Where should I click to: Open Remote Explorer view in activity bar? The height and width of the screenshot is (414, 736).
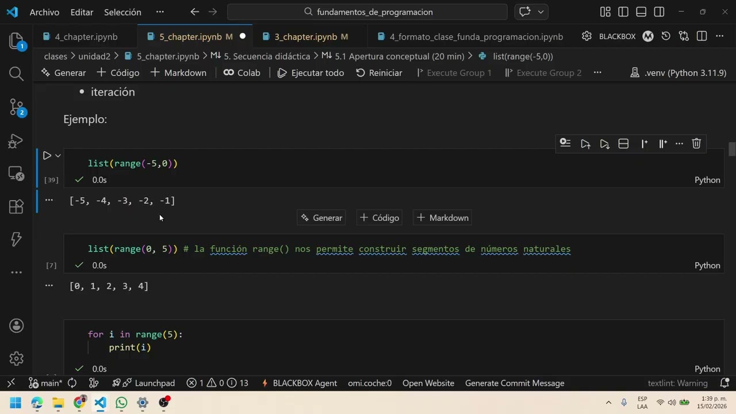(16, 173)
